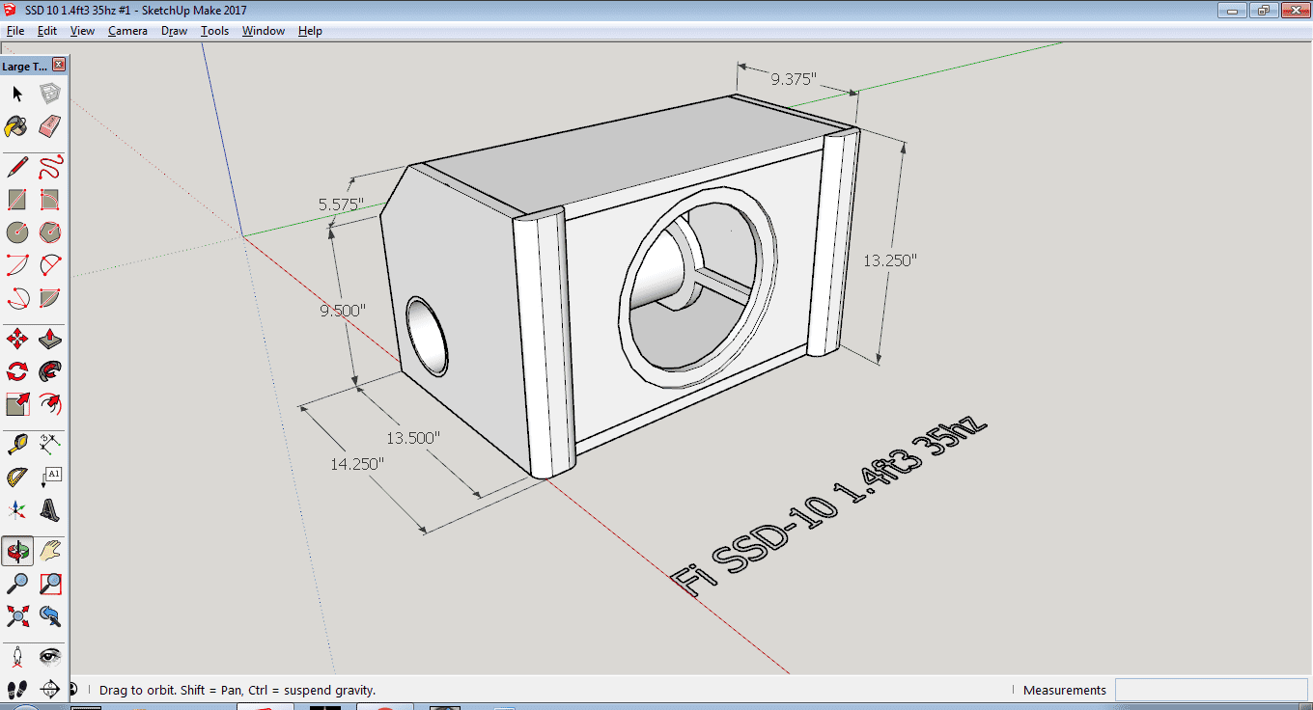Select the Walk footprints tool

tap(17, 689)
